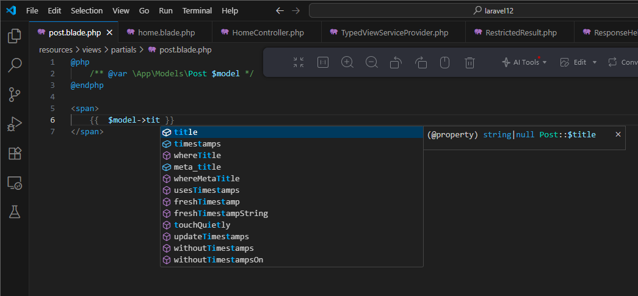Click the closing </span> tag on line 7
The width and height of the screenshot is (638, 296).
tap(87, 132)
